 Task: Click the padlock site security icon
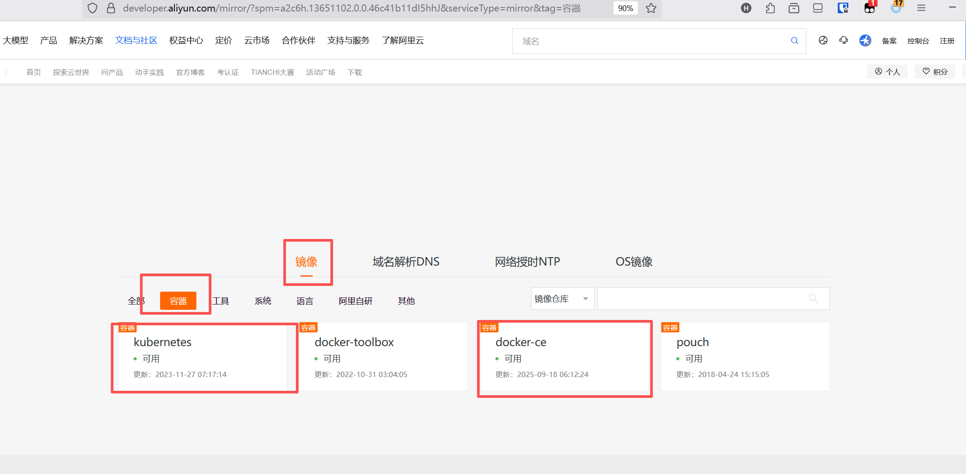111,8
